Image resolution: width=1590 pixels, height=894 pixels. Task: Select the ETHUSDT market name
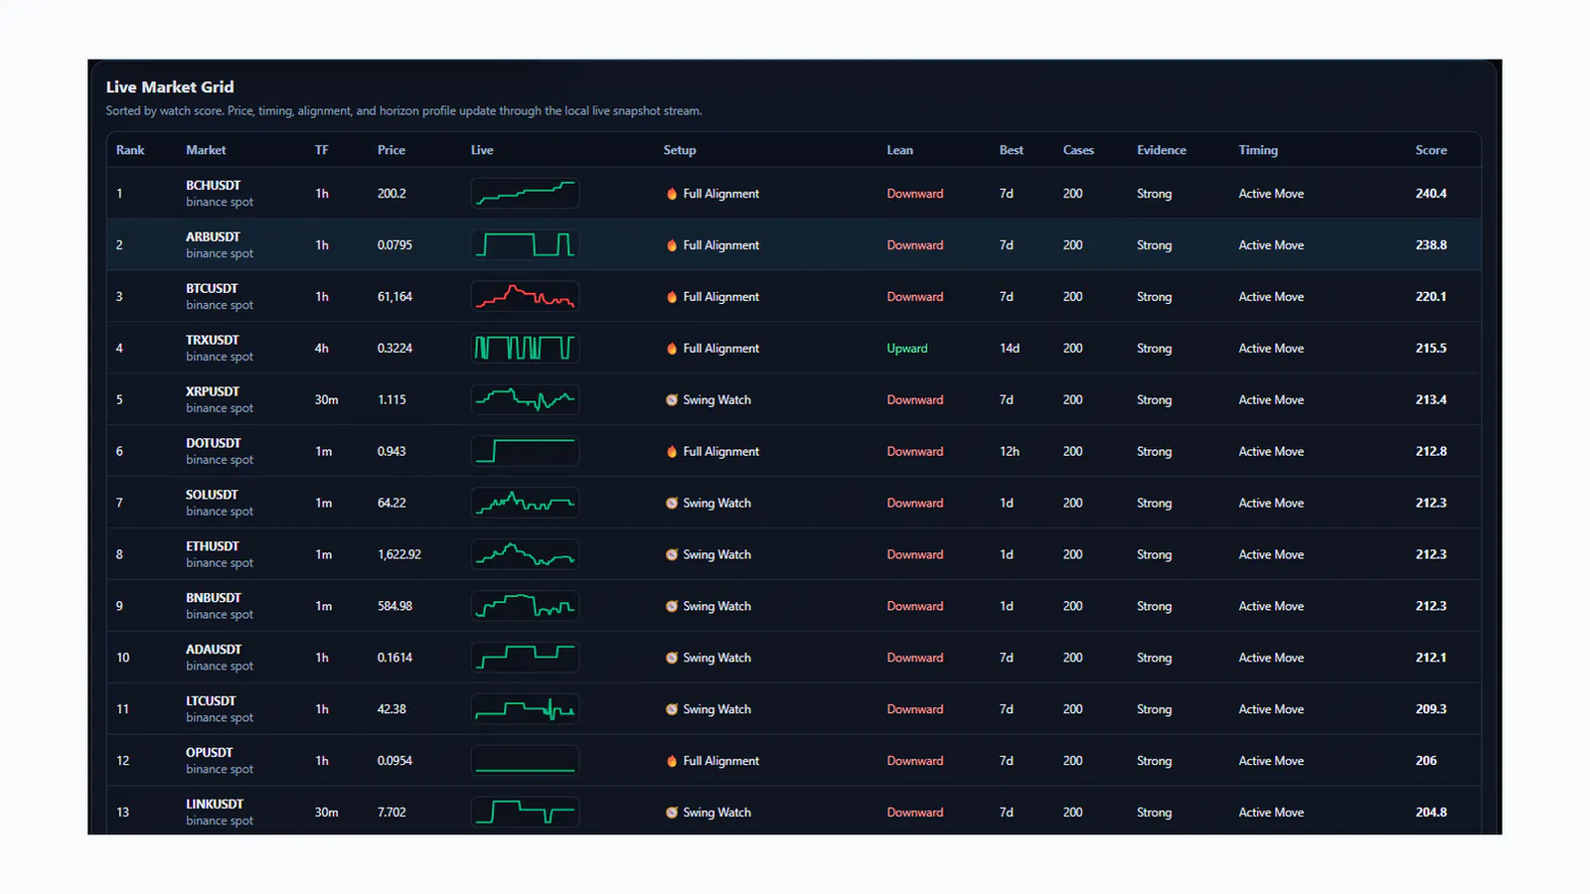coord(213,547)
